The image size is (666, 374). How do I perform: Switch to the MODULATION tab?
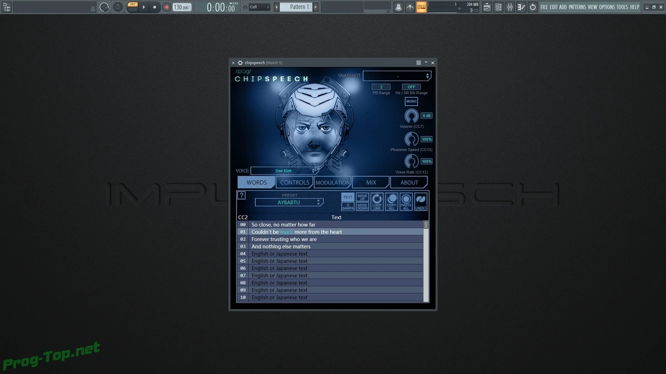pyautogui.click(x=332, y=182)
